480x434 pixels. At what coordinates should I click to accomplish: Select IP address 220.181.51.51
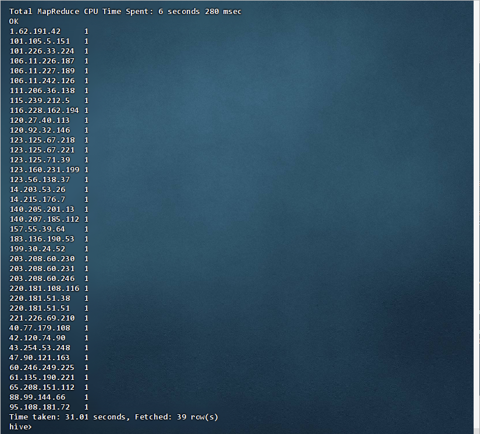pyautogui.click(x=40, y=308)
